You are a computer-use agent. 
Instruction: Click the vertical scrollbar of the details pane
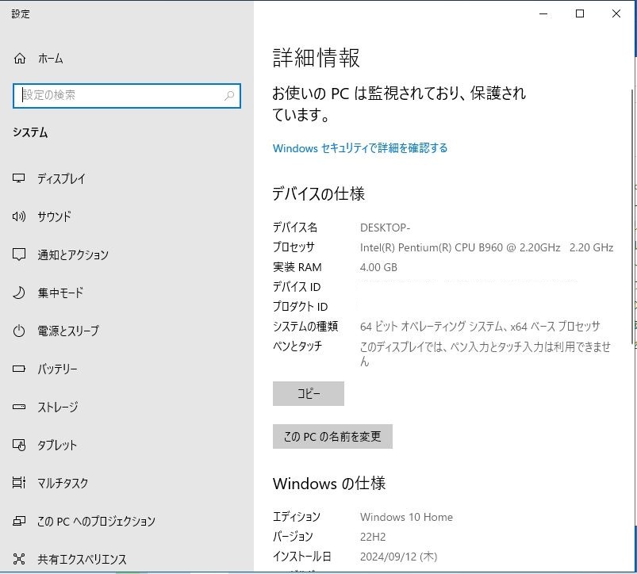coord(633,215)
